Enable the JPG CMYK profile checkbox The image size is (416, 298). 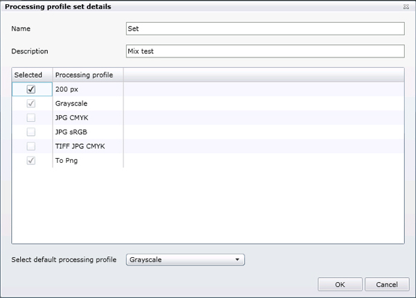[x=31, y=118]
